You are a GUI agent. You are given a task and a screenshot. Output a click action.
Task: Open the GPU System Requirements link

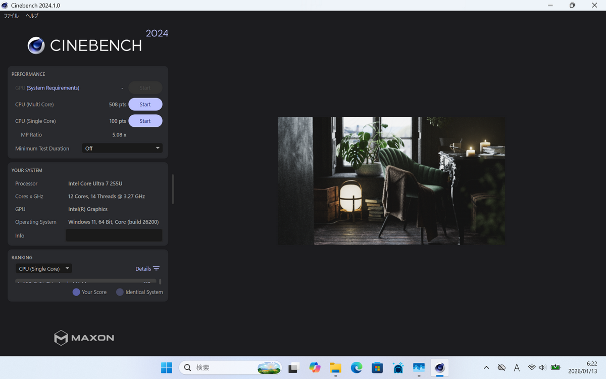[53, 88]
